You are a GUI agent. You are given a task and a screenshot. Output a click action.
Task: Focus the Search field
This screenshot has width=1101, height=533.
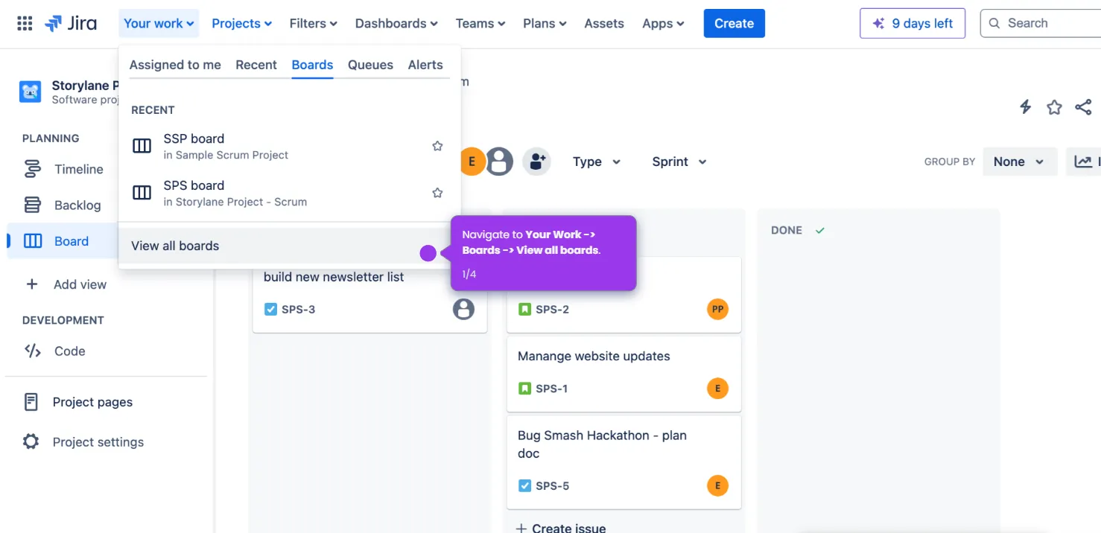[x=1041, y=23]
